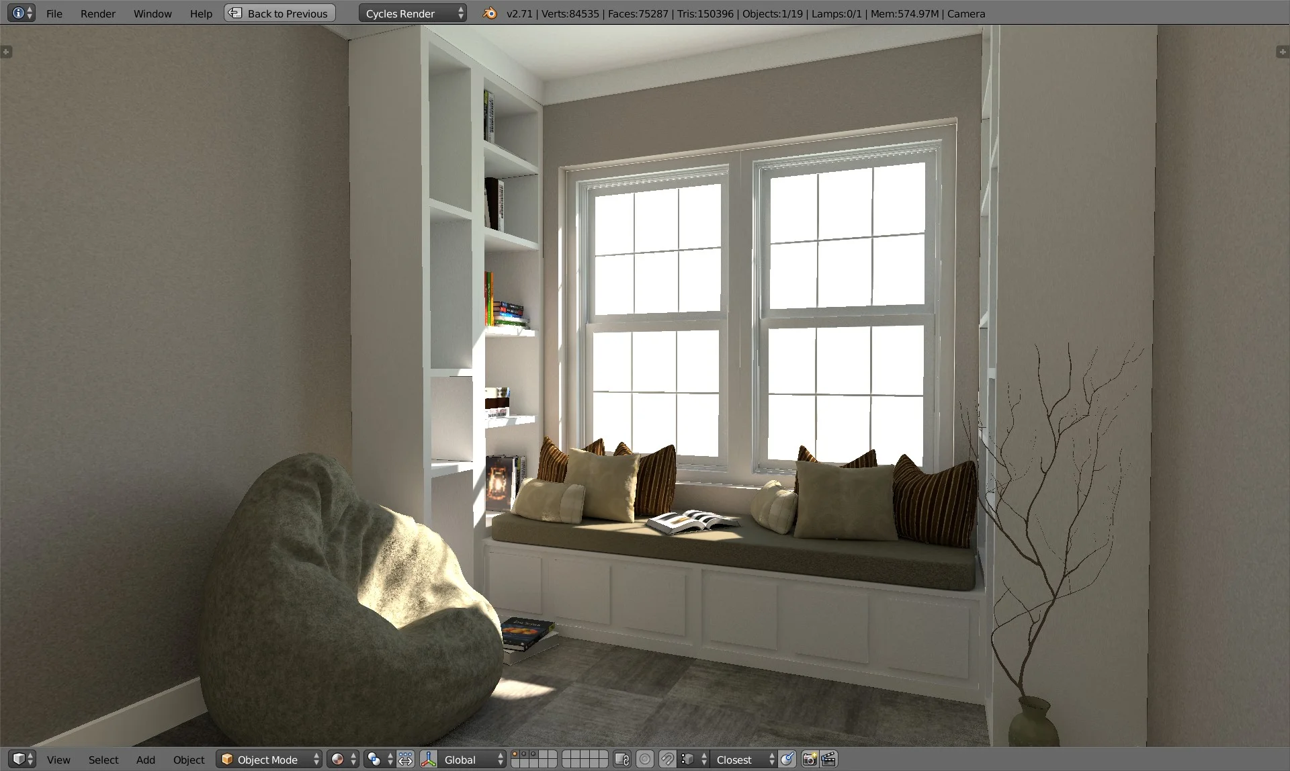Open the Object Mode dropdown
Screen dimensions: 1290x771
(269, 760)
